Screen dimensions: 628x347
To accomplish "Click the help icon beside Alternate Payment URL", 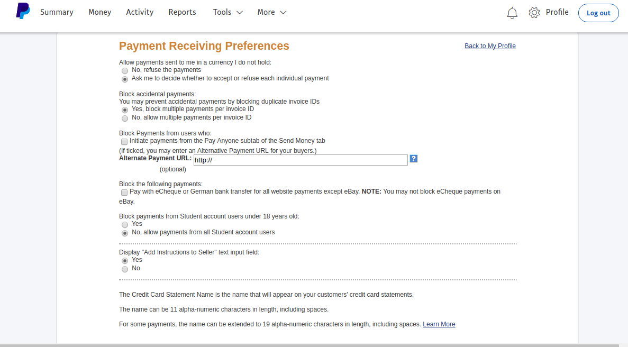I will (413, 158).
